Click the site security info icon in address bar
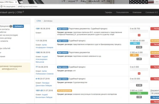The height and width of the screenshot is (104, 159). pos(2,6)
